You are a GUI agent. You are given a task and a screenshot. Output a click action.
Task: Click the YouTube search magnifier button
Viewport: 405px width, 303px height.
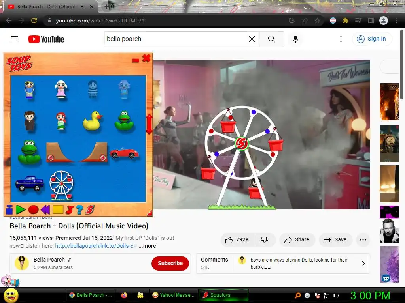pos(272,39)
